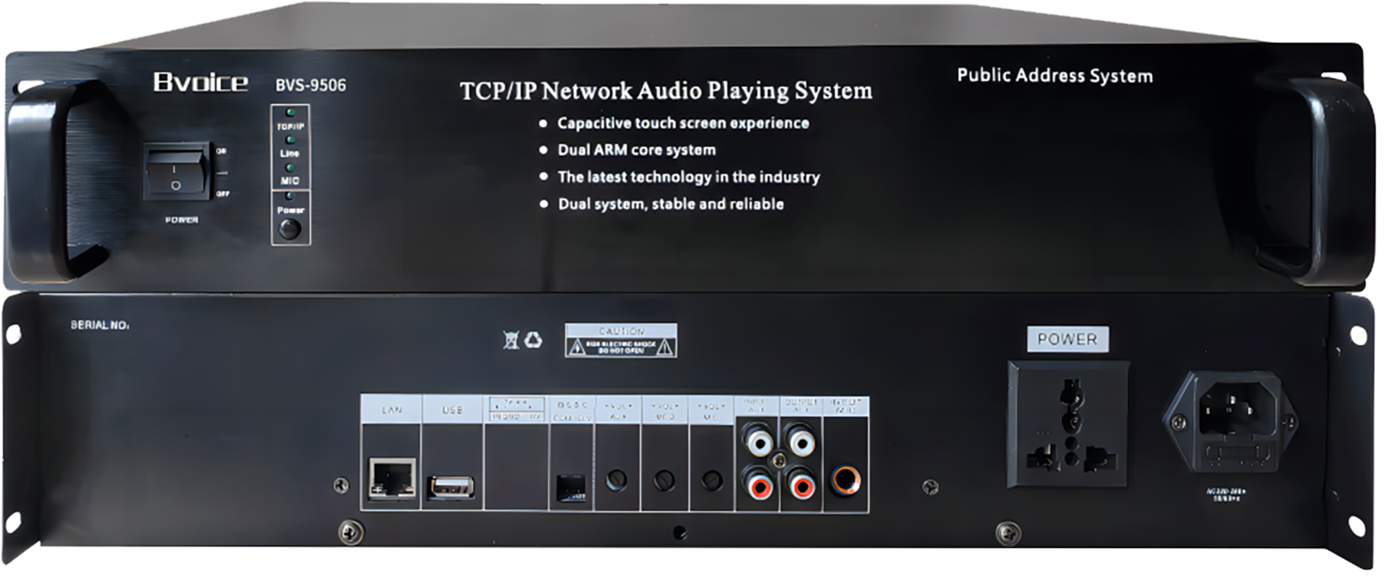Click the screw between RCA jacks and power outlet
Viewport: 1389px width, 580px height.
coord(930,487)
